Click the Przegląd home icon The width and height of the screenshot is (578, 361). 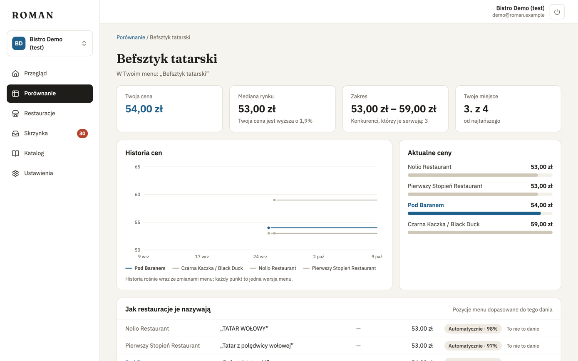(x=15, y=74)
